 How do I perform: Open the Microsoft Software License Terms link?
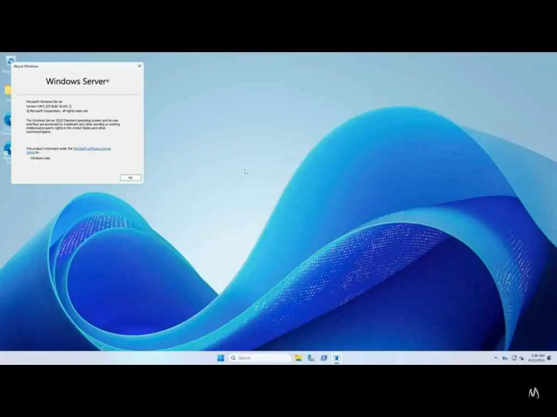click(92, 149)
